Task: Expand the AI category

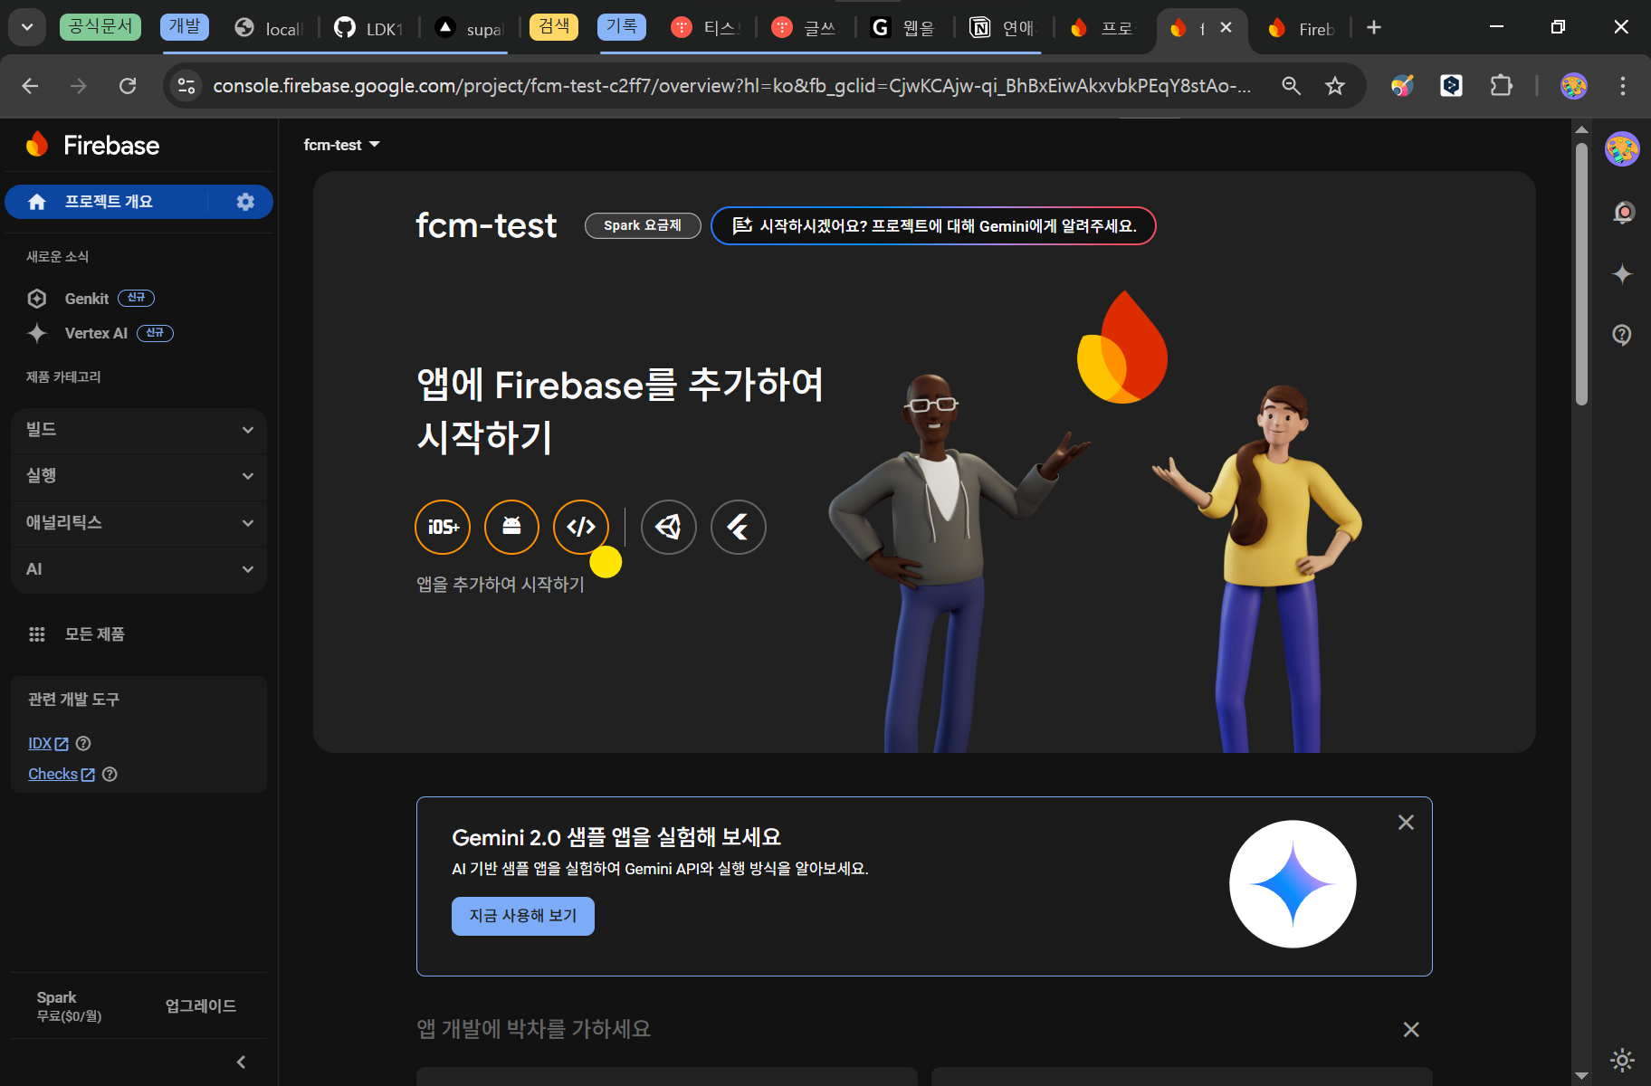Action: click(x=139, y=569)
